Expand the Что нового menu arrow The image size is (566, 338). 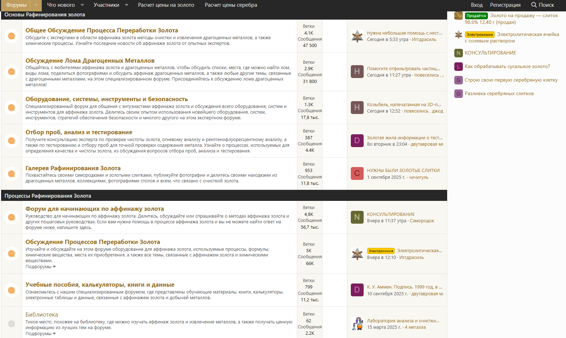pos(82,5)
